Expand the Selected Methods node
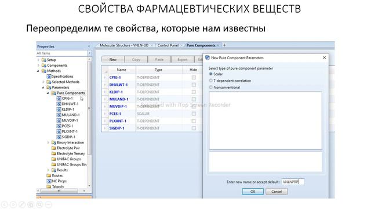 click(43, 82)
